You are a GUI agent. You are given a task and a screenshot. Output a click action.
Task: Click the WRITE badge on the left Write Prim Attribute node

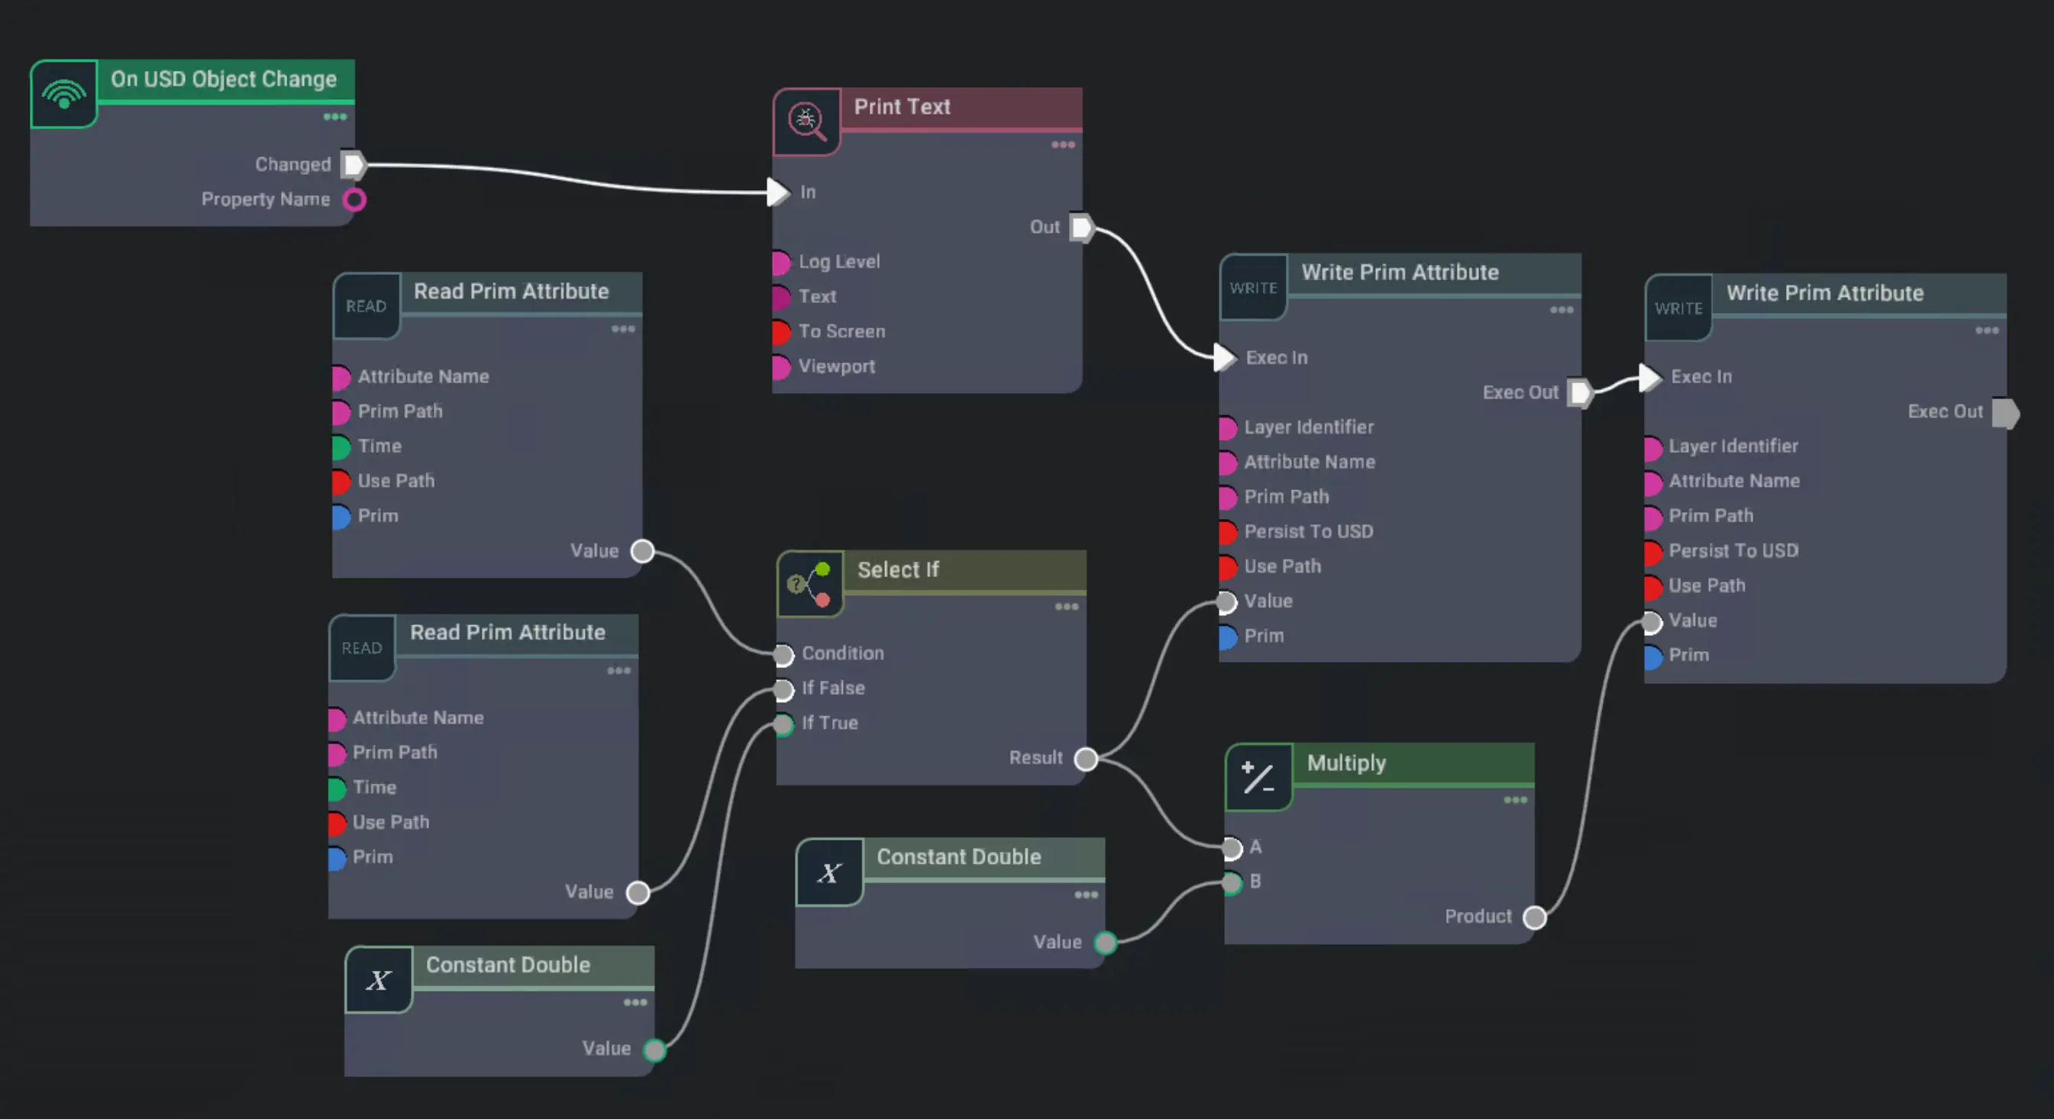click(x=1253, y=287)
